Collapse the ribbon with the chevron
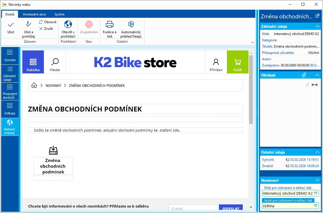The height and width of the screenshot is (213, 323). click(x=252, y=42)
